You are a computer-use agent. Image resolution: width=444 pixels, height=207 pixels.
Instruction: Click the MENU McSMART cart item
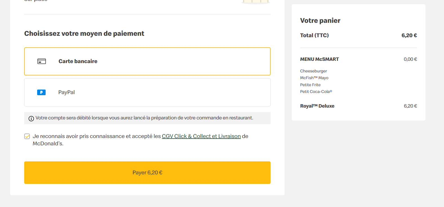point(320,59)
